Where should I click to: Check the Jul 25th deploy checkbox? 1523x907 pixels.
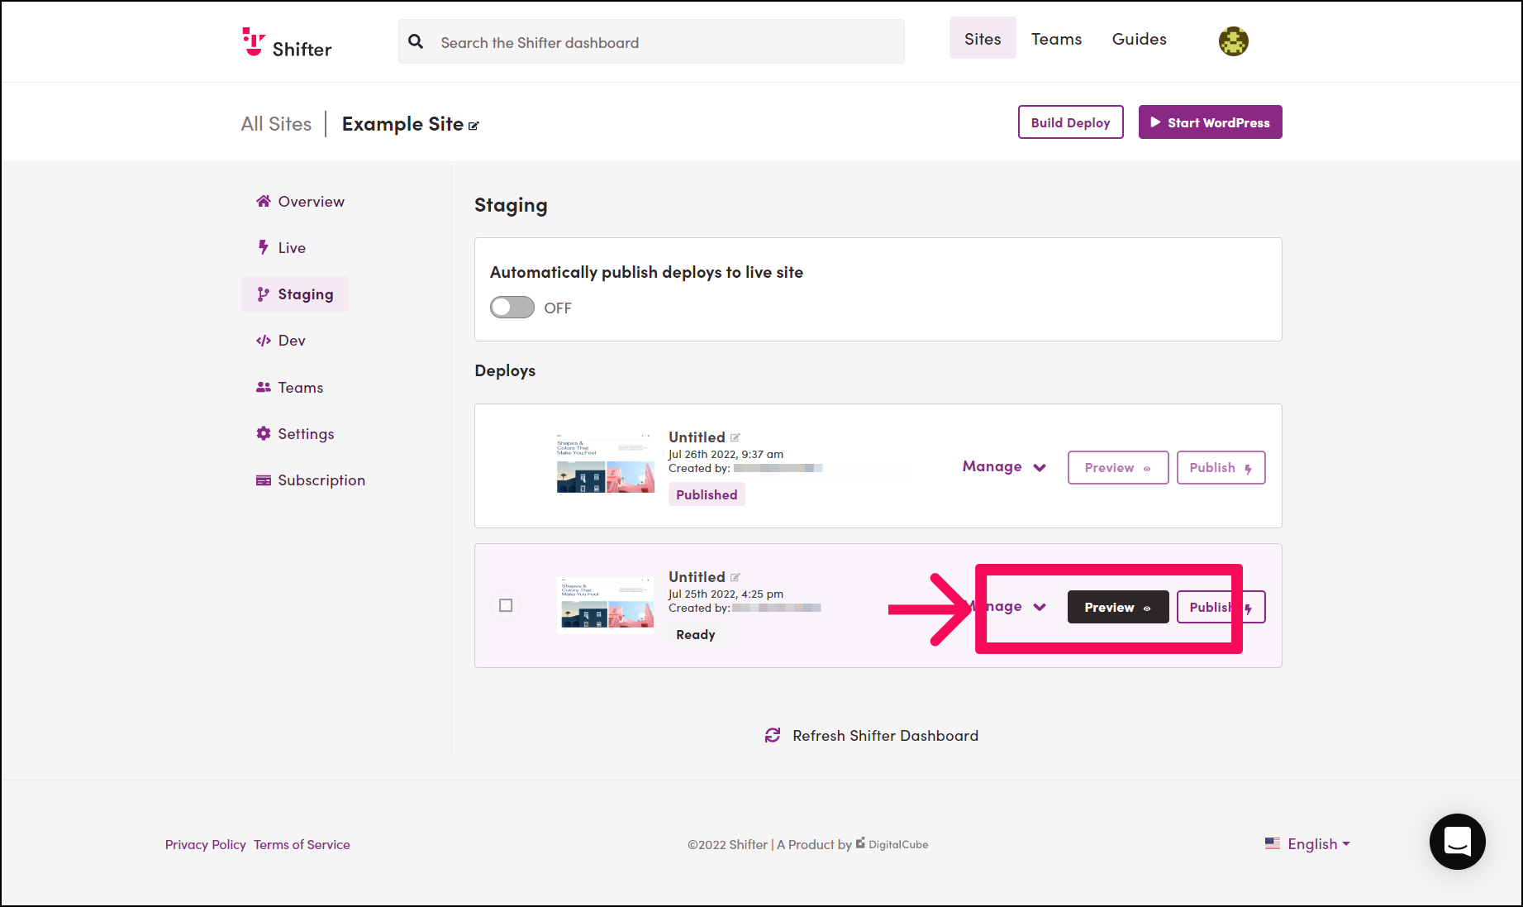click(x=506, y=606)
